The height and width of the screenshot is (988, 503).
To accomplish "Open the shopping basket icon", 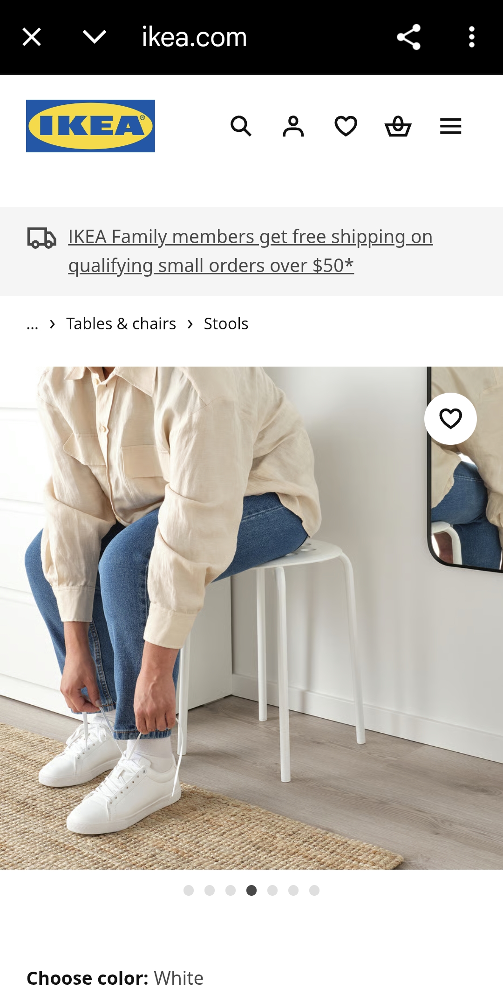I will click(398, 126).
